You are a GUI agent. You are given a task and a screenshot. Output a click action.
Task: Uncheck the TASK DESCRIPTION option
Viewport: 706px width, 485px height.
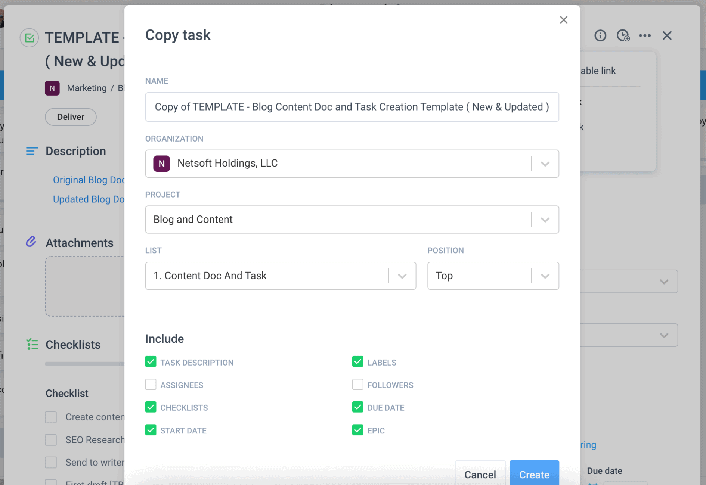click(151, 361)
